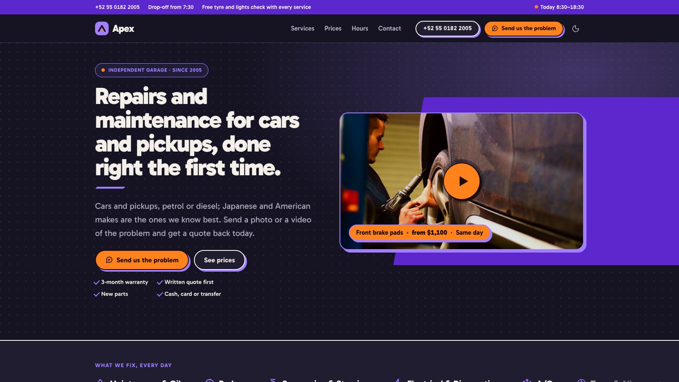The height and width of the screenshot is (382, 679).
Task: Click the orange status dot beside Today hours
Action: [536, 7]
